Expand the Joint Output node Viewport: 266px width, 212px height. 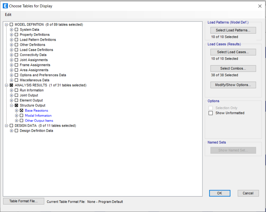(x=11, y=95)
